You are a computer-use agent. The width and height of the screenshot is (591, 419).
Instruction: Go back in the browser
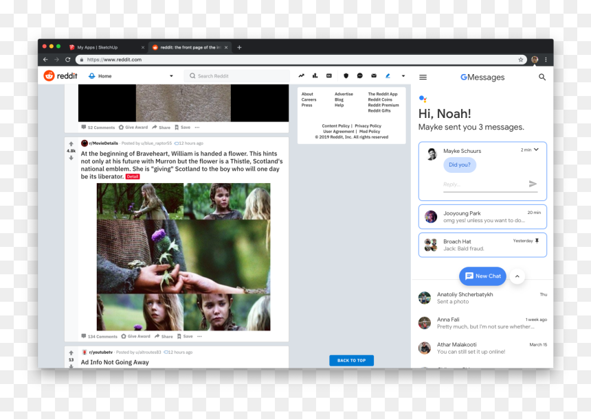pos(45,60)
